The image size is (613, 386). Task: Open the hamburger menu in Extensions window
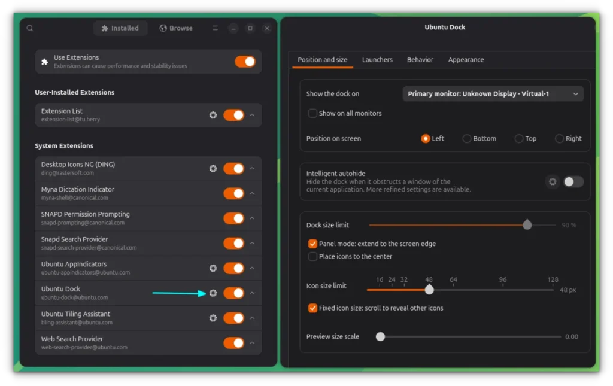coord(216,28)
